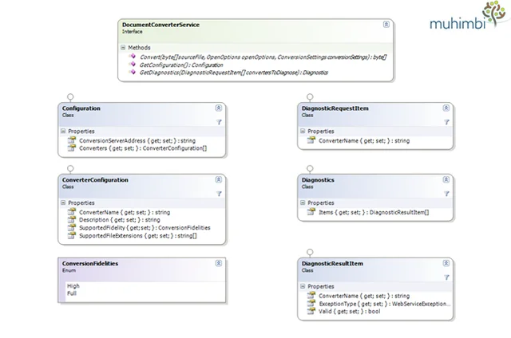Click the filter icon on the Diagnostics class
This screenshot has width=511, height=338.
(446, 194)
